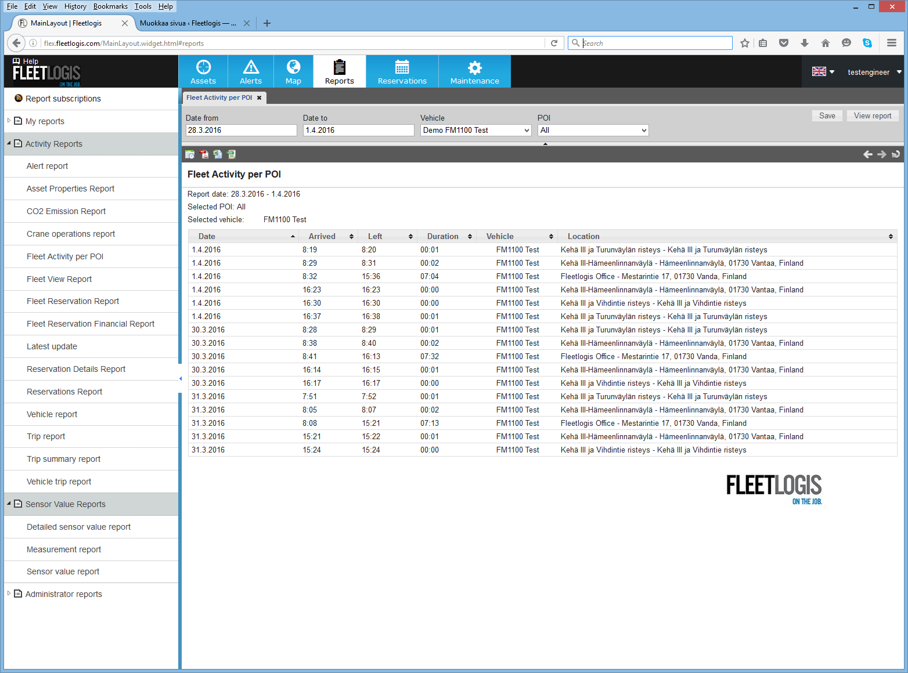
Task: Close the Fleet Activity per POI tab
Action: [x=260, y=98]
